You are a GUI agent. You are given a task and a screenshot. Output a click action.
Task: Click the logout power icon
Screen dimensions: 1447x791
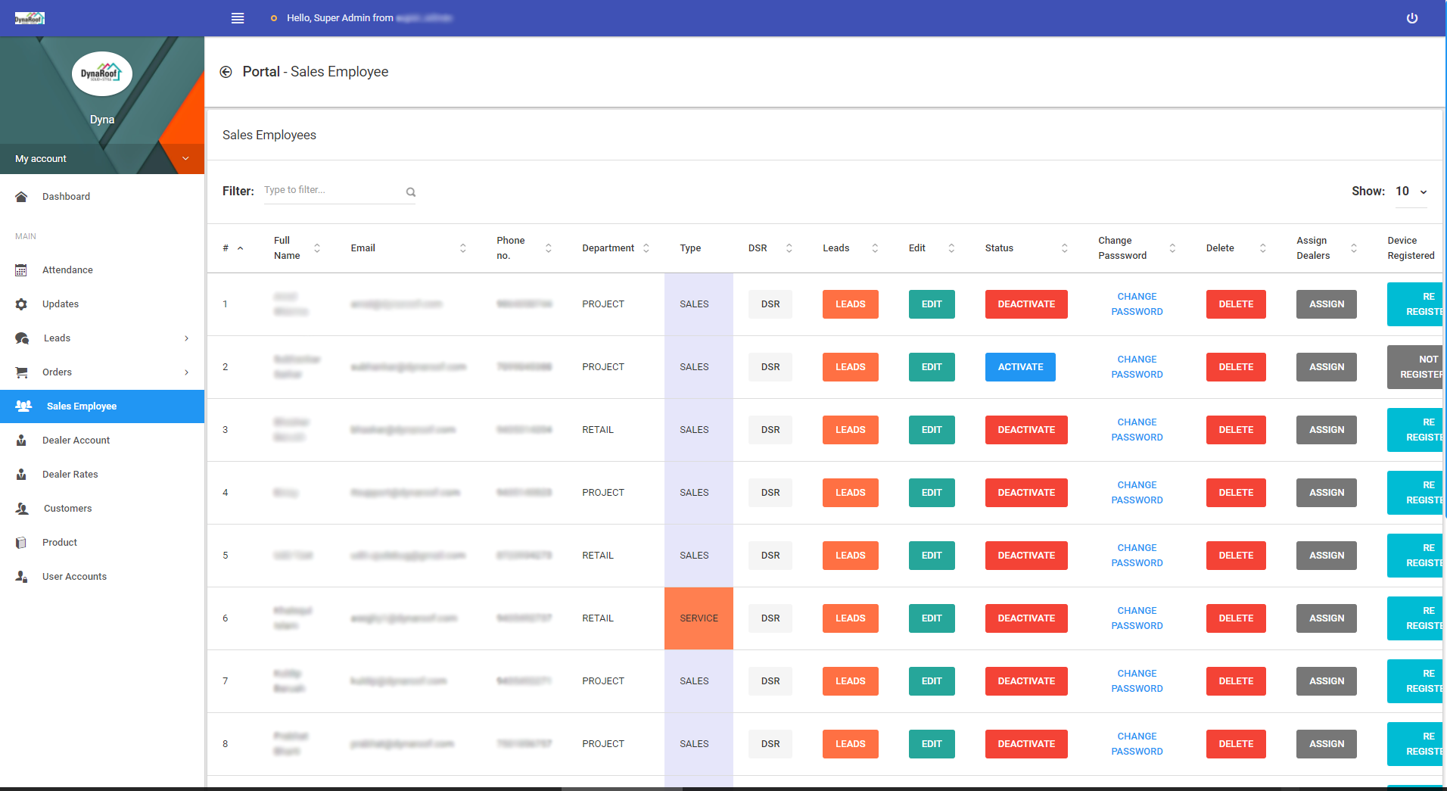pyautogui.click(x=1412, y=17)
